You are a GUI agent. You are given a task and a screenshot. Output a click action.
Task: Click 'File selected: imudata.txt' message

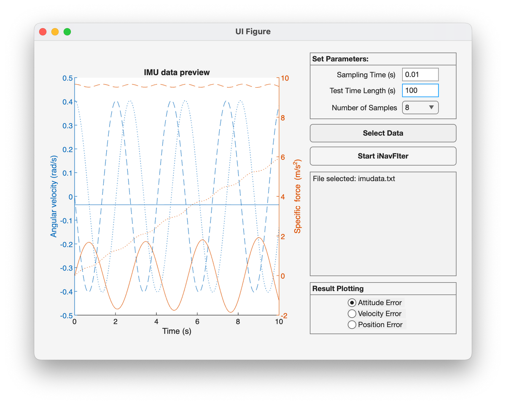(x=354, y=179)
